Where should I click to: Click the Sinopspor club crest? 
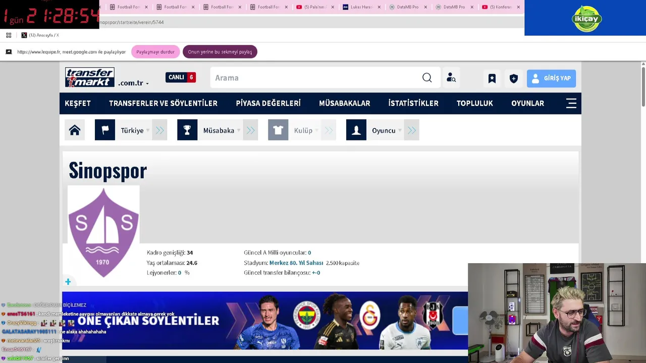(103, 233)
